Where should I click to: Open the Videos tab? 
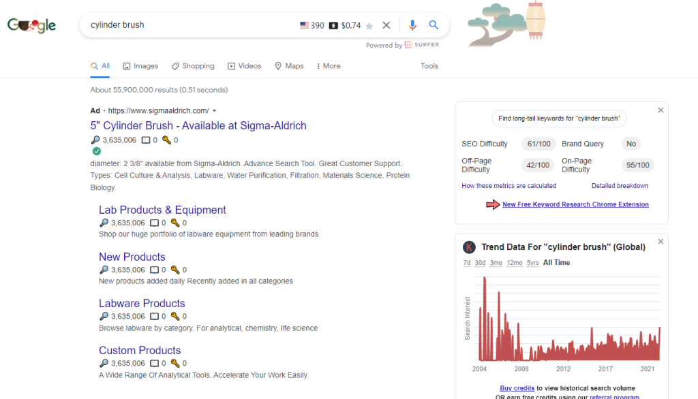(245, 66)
